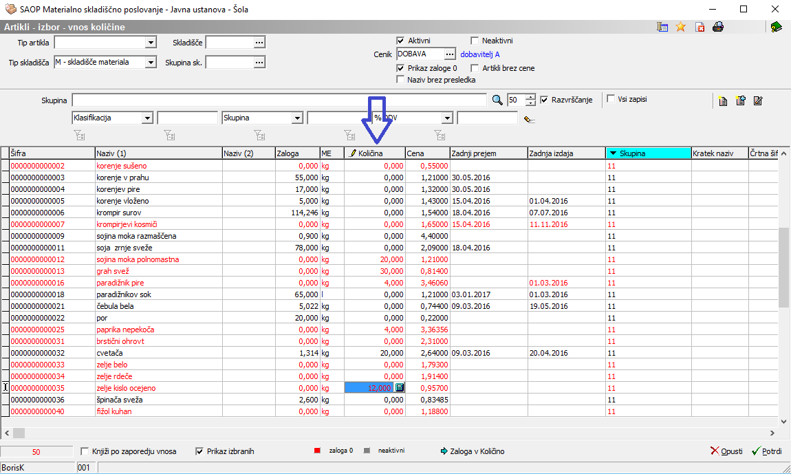Click the Potrdi confirm button
The width and height of the screenshot is (791, 474).
pos(766,451)
